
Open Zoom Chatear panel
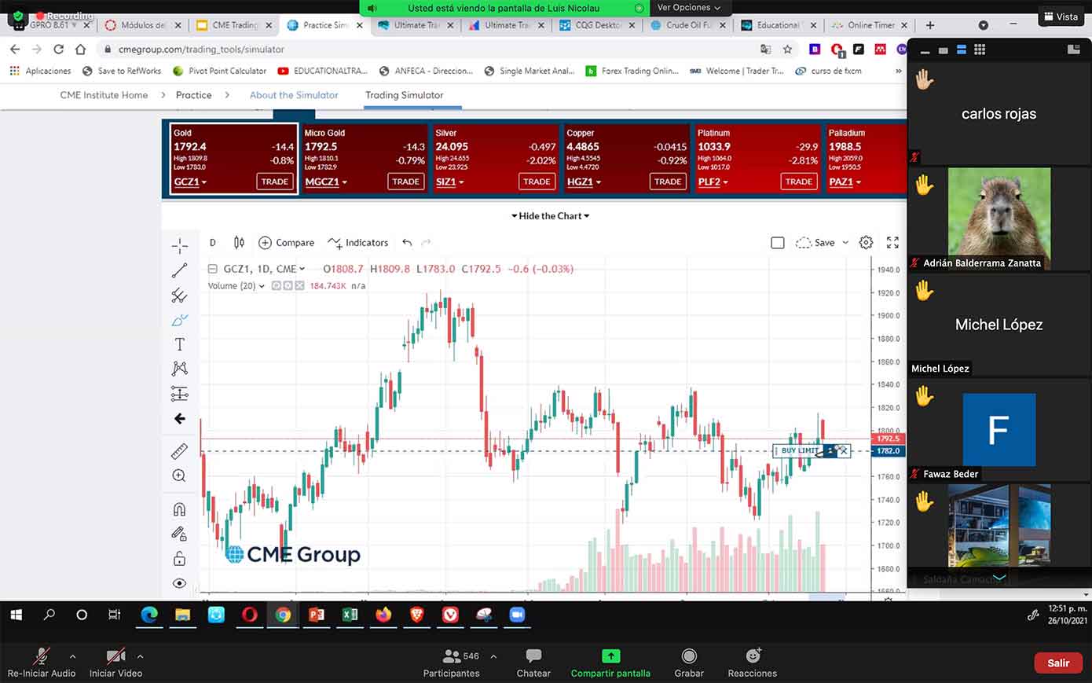pos(533,663)
